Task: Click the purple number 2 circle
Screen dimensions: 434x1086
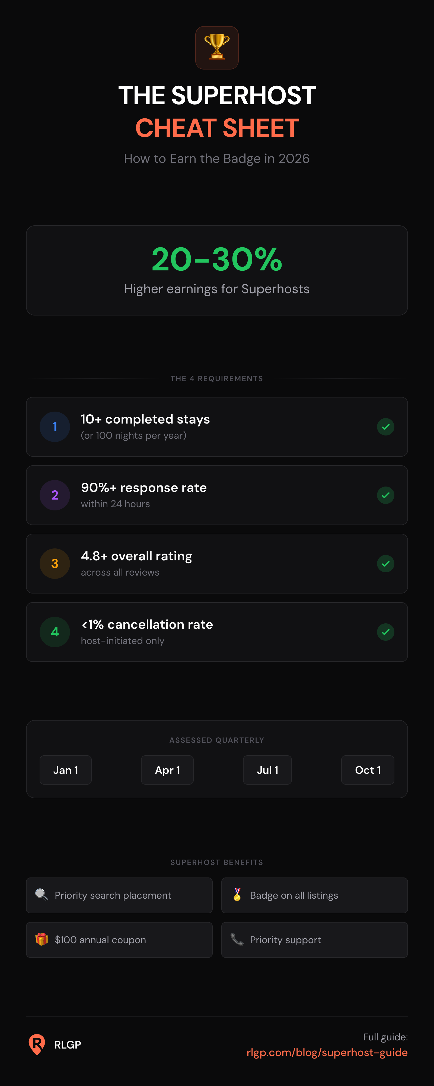Action: click(x=55, y=495)
